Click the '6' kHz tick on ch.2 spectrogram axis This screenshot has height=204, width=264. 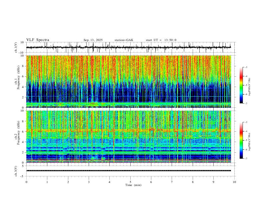23,131
